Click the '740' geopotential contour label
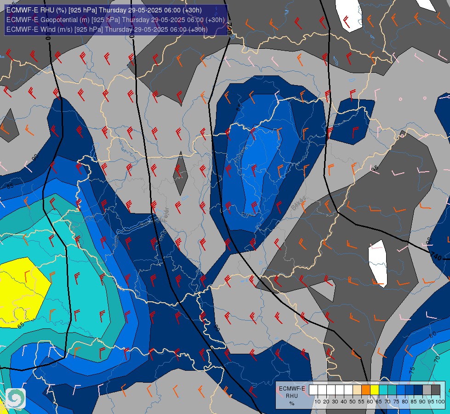Screen dimensions: 450x414 point(436,256)
